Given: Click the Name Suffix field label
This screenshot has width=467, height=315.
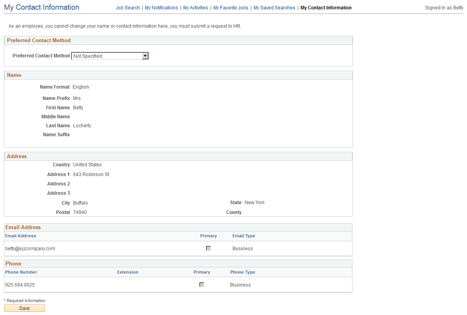Looking at the screenshot, I should (x=56, y=135).
